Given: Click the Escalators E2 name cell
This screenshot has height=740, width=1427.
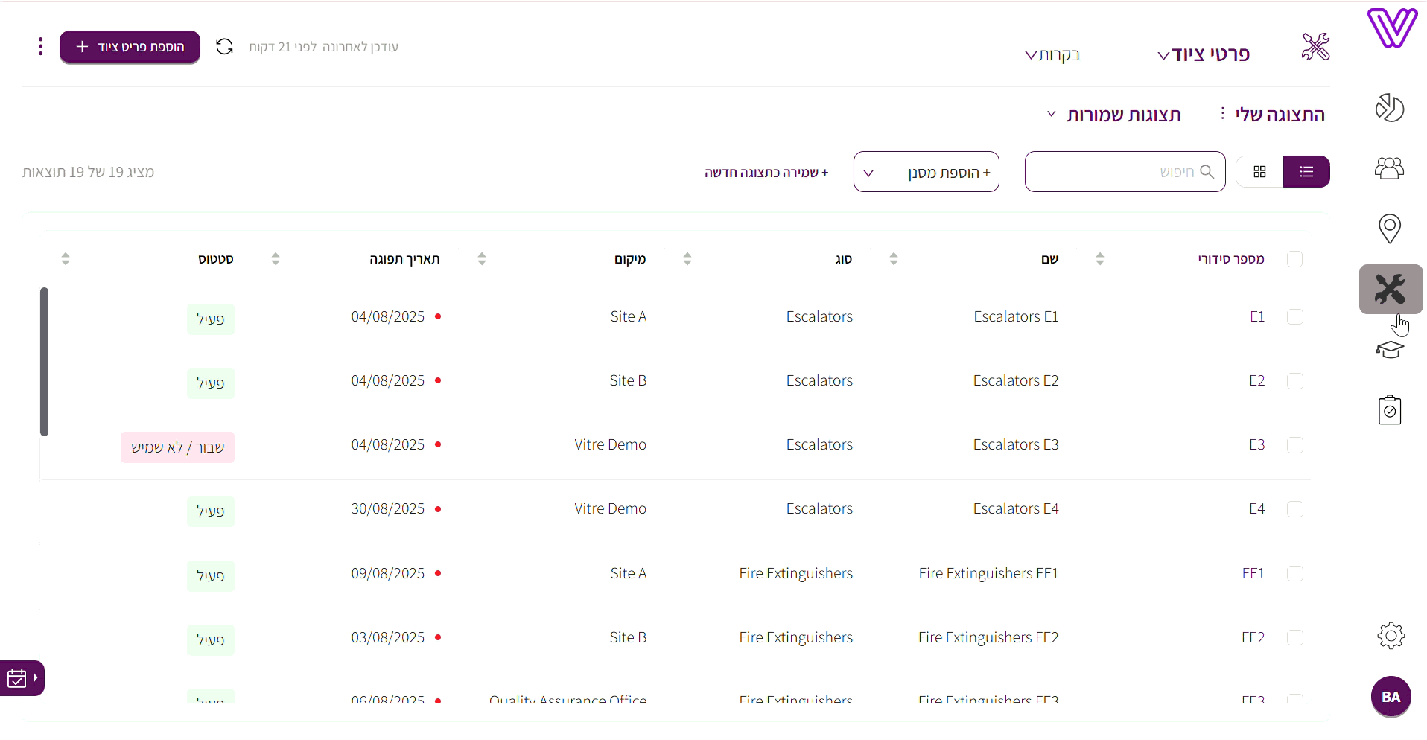Looking at the screenshot, I should (x=1016, y=380).
